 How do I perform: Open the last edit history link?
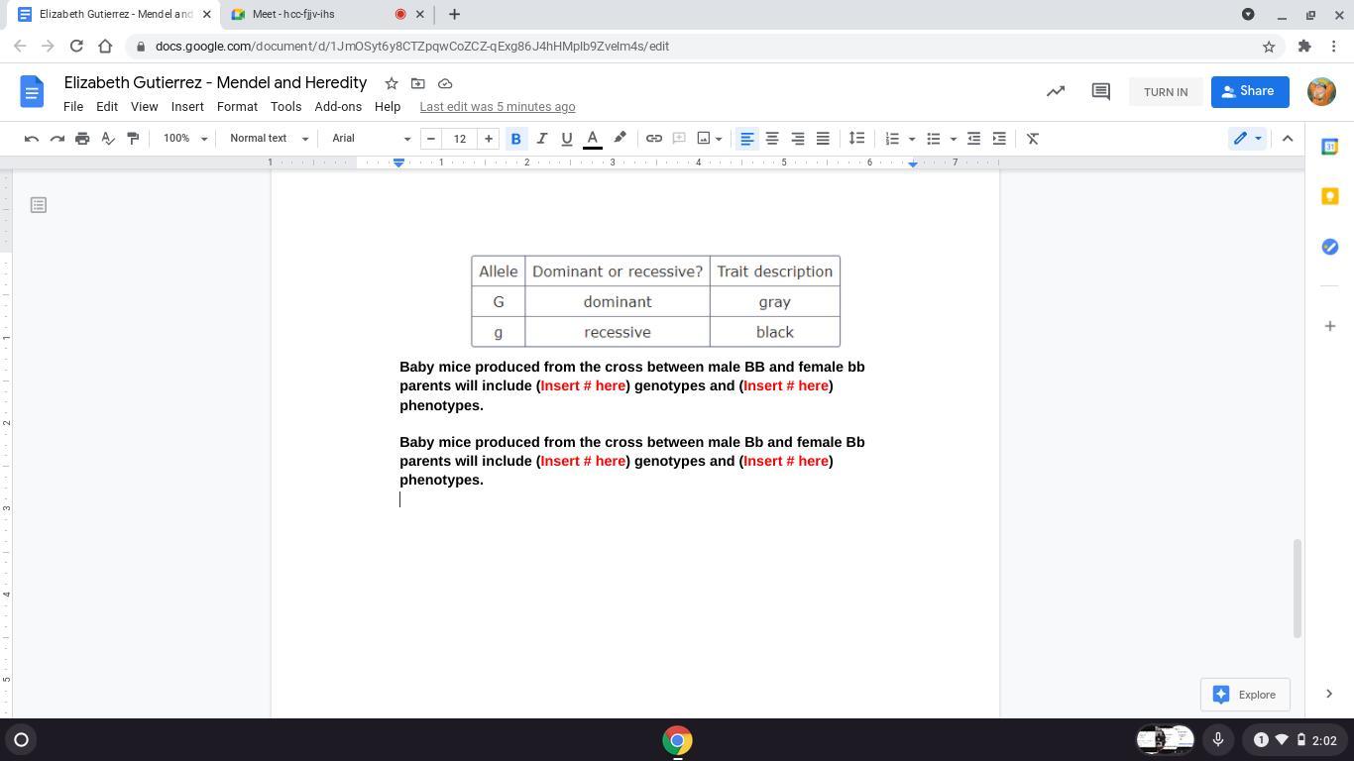tap(497, 107)
